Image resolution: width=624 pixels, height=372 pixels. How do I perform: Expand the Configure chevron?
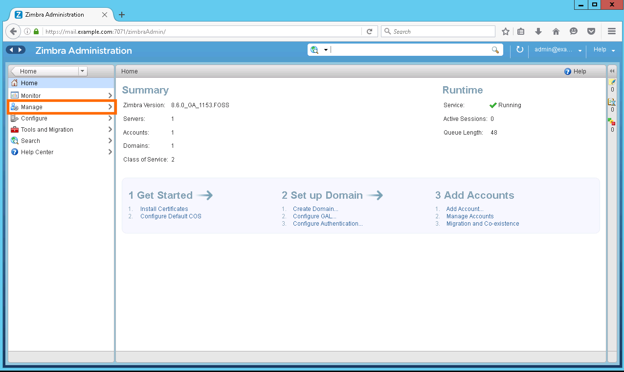click(x=110, y=118)
